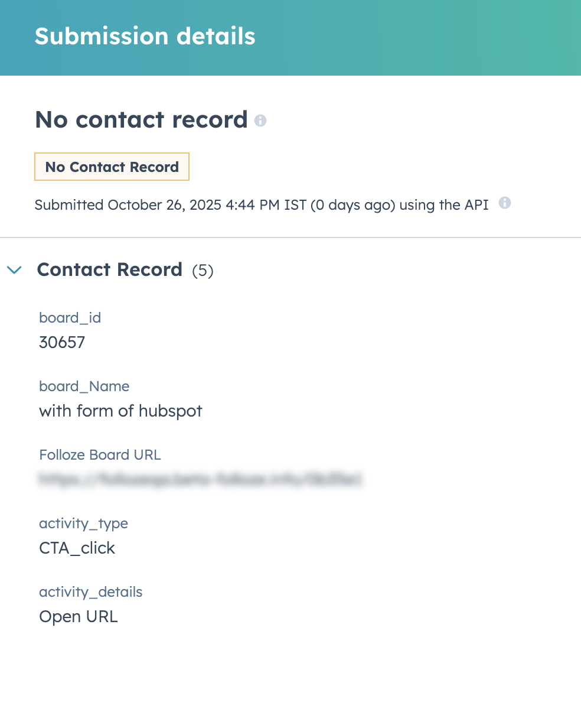Click the info icon beside No contact record heading

260,121
